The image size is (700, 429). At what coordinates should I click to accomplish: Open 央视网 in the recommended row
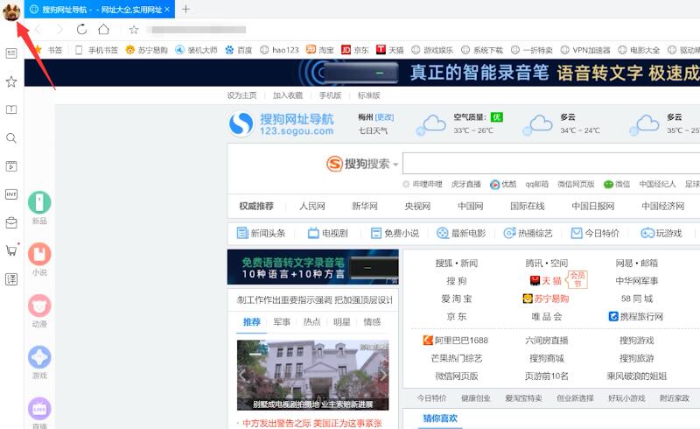[417, 206]
